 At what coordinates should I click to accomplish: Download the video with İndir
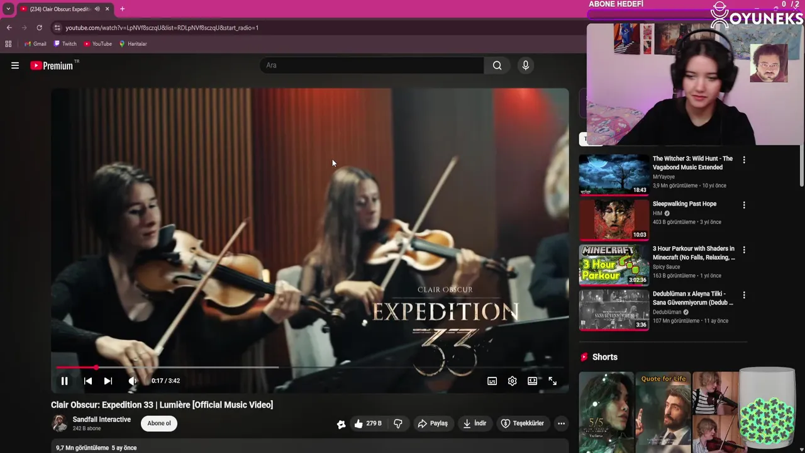(x=475, y=423)
